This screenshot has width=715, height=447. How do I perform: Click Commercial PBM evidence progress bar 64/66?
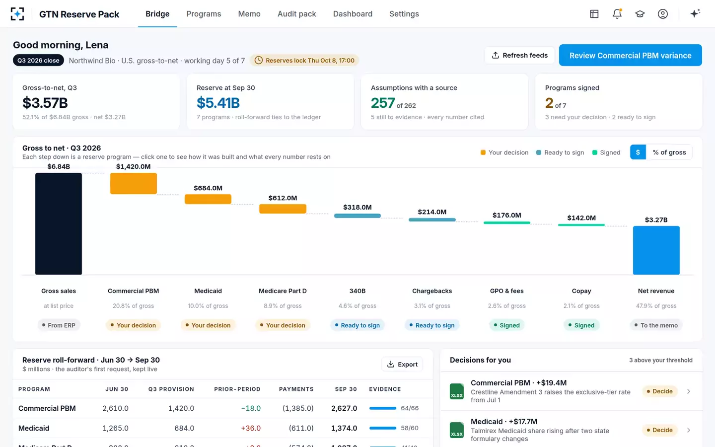point(383,408)
